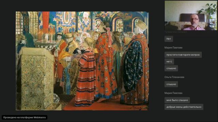Select 'слышно' message under Ольга Плеханова

pos(171,84)
